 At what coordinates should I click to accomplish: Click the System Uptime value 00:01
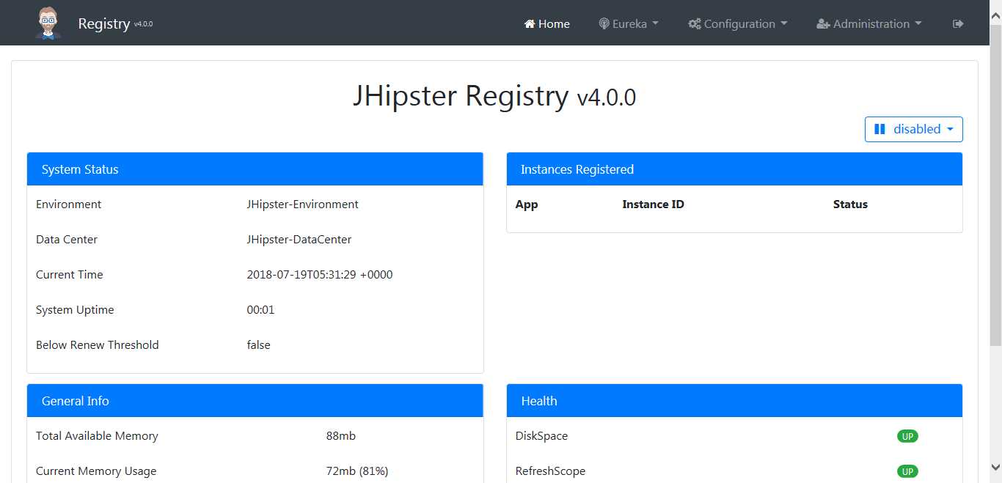pyautogui.click(x=260, y=310)
